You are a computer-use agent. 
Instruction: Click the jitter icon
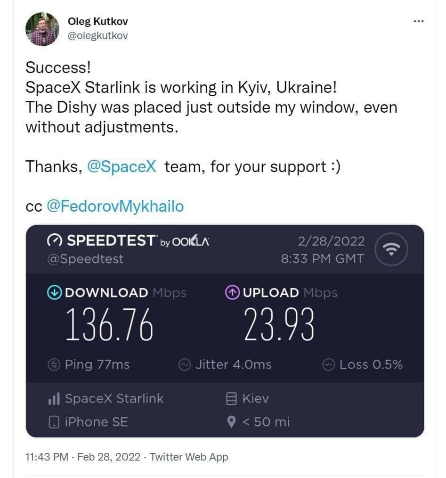click(x=185, y=364)
